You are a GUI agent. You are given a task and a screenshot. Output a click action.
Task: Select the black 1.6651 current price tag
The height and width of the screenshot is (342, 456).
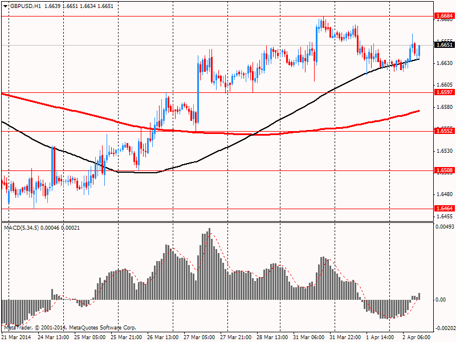click(x=444, y=45)
